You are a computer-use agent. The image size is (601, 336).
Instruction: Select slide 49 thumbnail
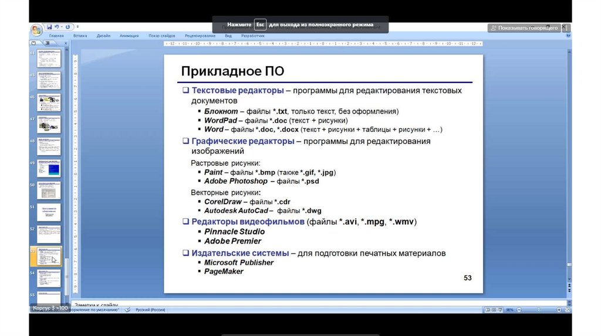tap(49, 168)
